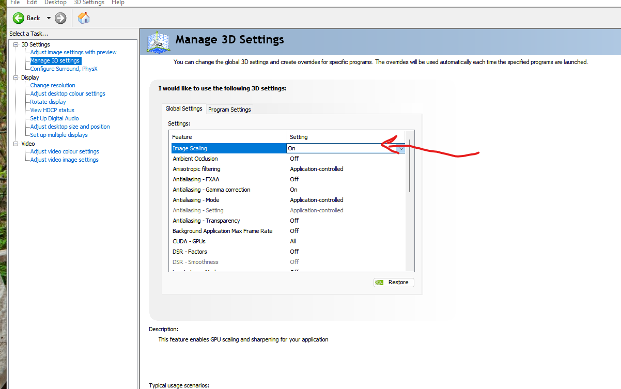Open the Help menu
621x389 pixels.
118,3
